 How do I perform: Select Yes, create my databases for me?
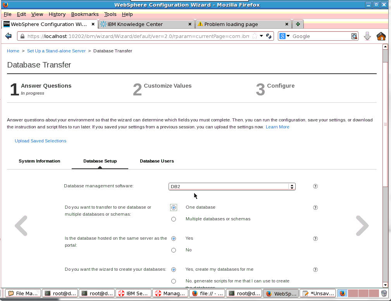pyautogui.click(x=174, y=270)
